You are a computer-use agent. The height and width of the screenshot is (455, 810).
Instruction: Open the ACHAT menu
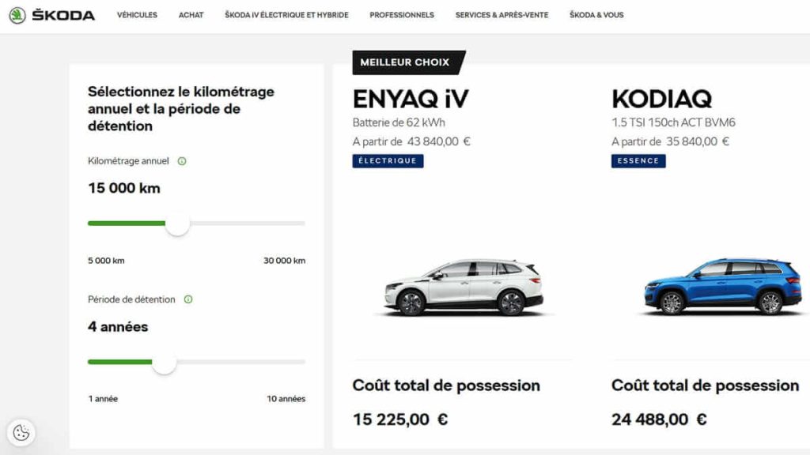click(x=190, y=14)
